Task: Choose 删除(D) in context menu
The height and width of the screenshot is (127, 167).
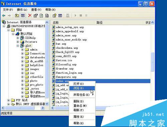Action: click(x=82, y=101)
